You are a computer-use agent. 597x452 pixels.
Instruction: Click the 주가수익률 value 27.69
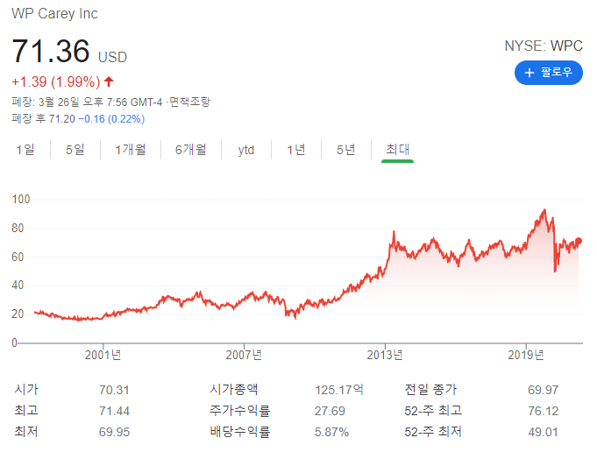point(330,411)
